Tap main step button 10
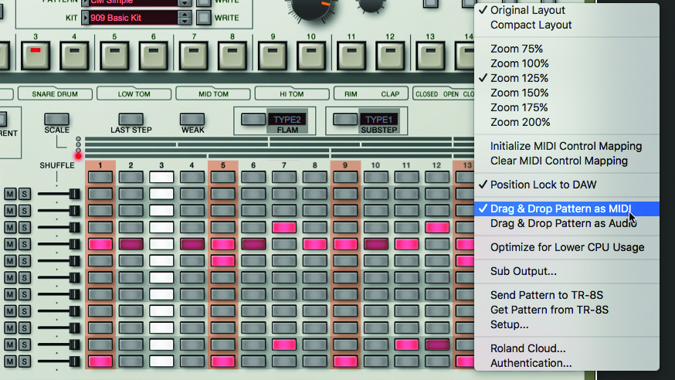The image size is (675, 380). (311, 55)
